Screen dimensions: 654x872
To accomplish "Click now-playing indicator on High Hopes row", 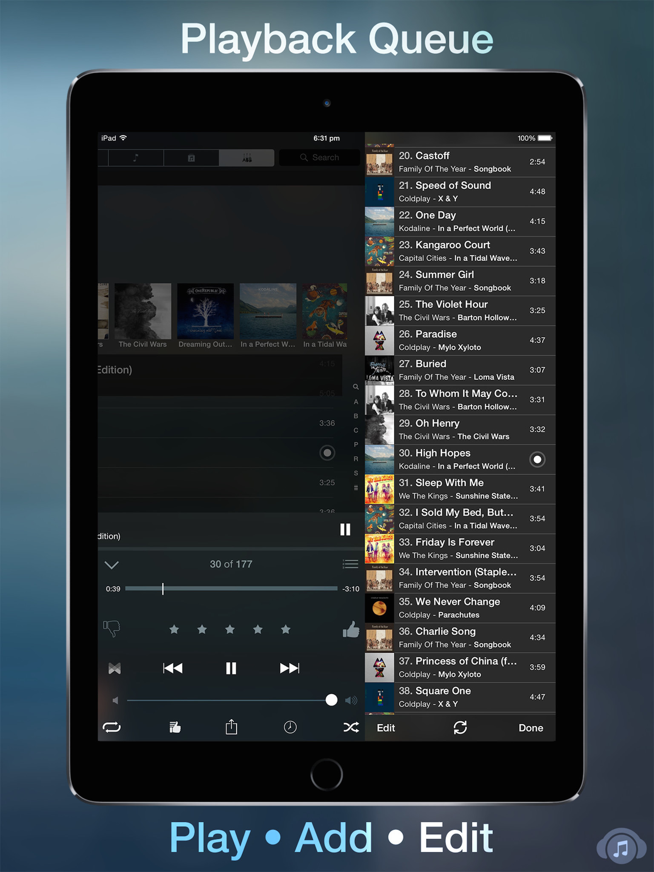I will click(x=537, y=459).
